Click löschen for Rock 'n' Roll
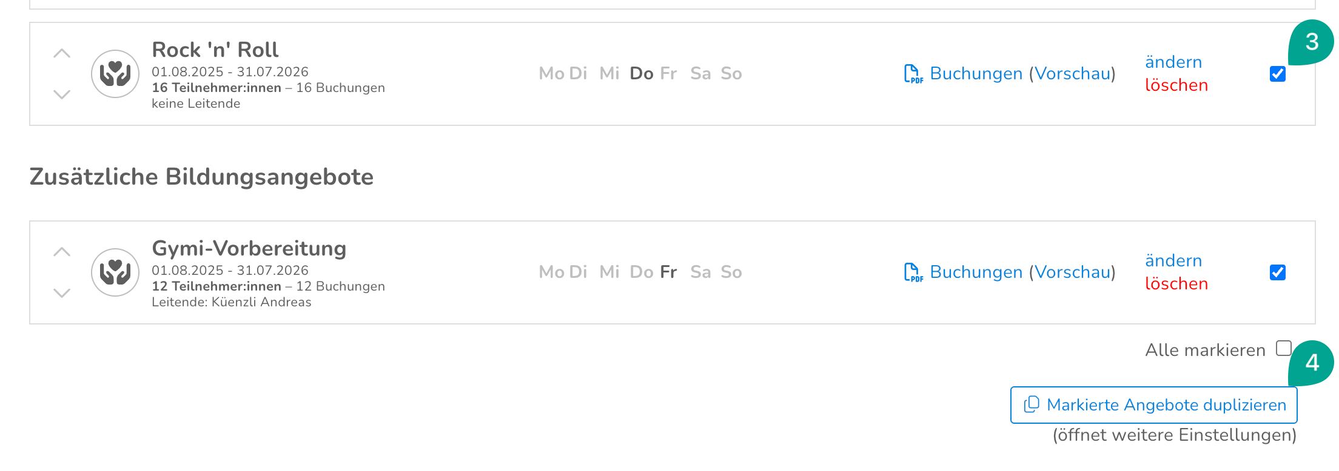The width and height of the screenshot is (1339, 471). [1176, 85]
